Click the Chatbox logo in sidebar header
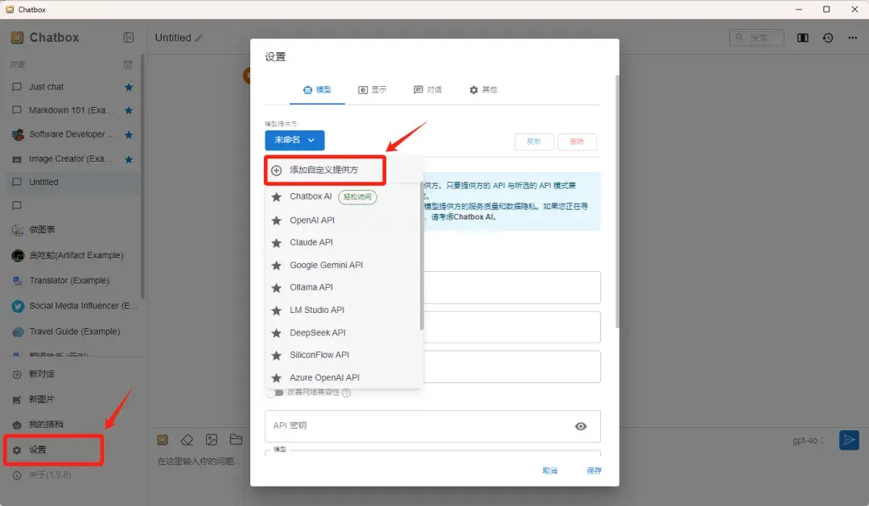869x506 pixels. click(17, 38)
